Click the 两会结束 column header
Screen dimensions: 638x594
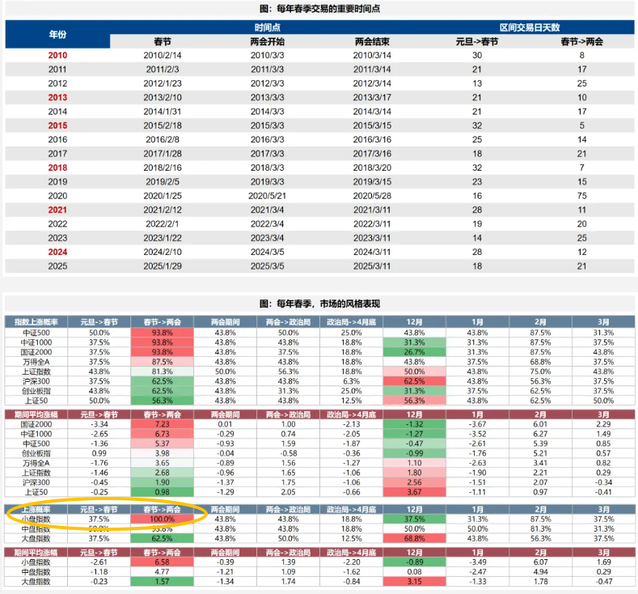pyautogui.click(x=372, y=41)
